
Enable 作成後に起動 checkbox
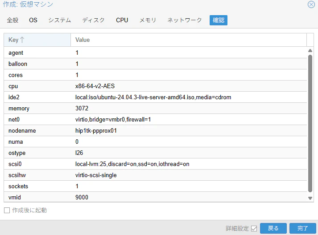(x=7, y=211)
